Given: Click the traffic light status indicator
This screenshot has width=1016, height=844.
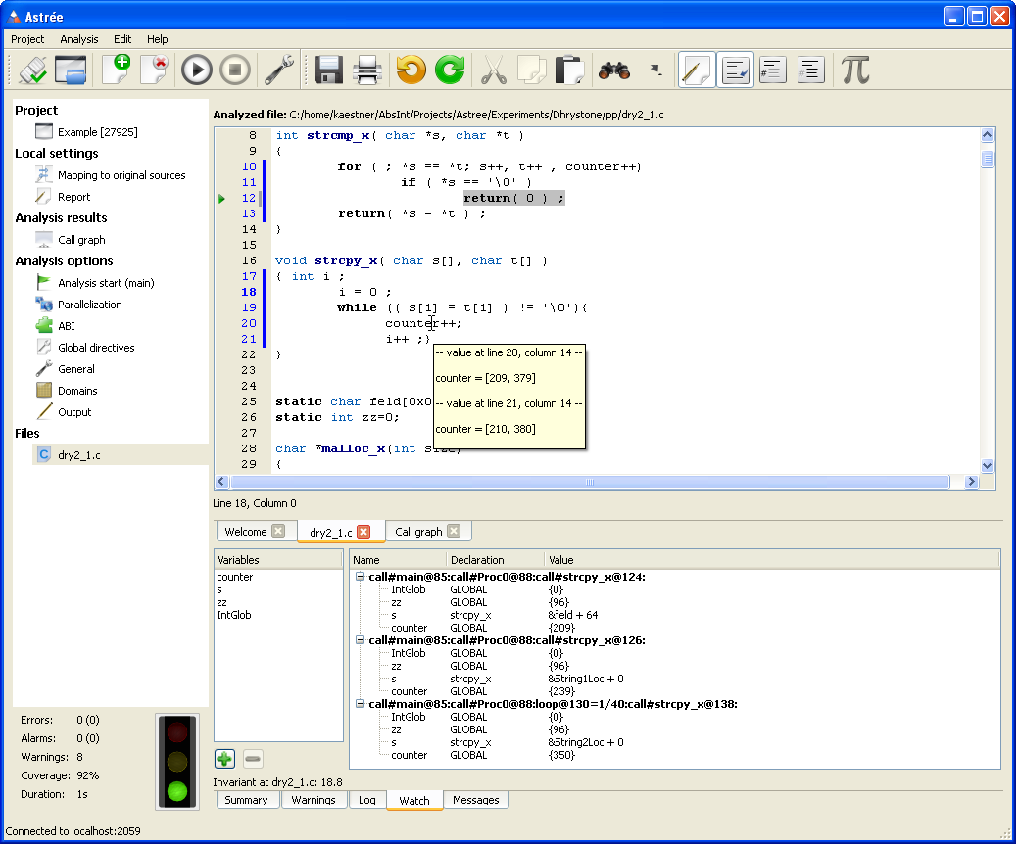Looking at the screenshot, I should tap(177, 762).
